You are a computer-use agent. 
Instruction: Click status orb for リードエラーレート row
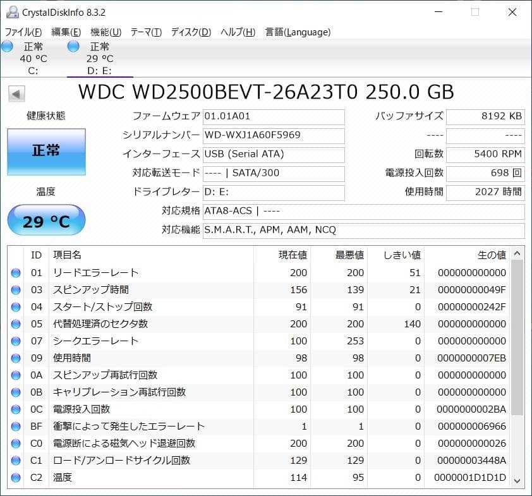pyautogui.click(x=16, y=273)
